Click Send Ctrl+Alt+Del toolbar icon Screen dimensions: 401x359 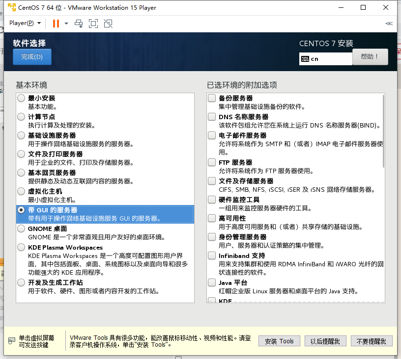(x=79, y=24)
